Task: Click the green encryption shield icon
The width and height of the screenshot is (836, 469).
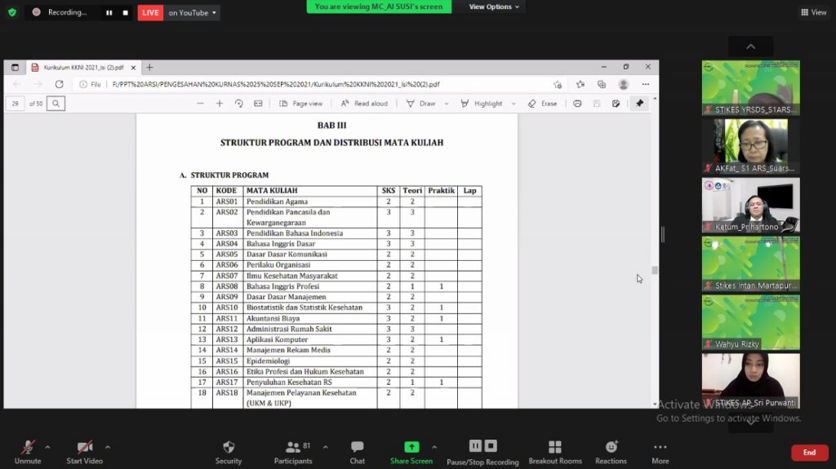Action: [12, 12]
